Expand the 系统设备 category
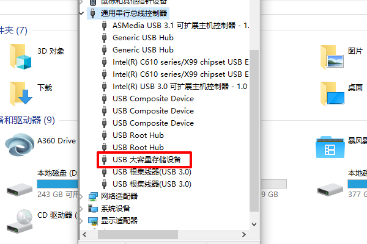Viewport: 367px width, 244px height. click(x=81, y=209)
